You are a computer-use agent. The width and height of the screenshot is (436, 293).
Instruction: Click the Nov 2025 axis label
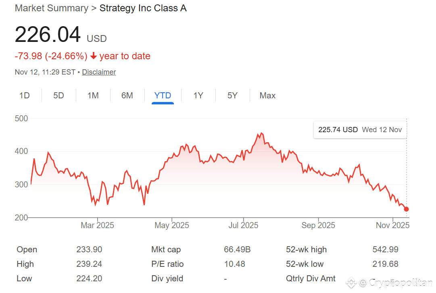coord(392,225)
